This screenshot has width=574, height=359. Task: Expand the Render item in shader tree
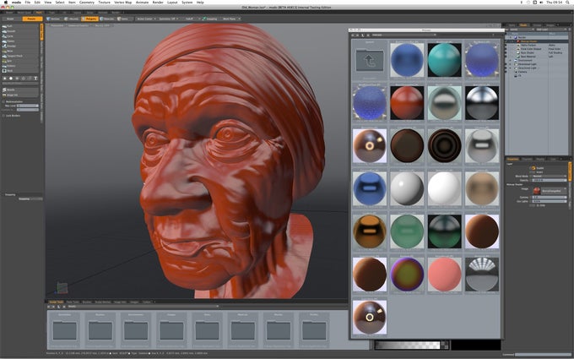511,37
